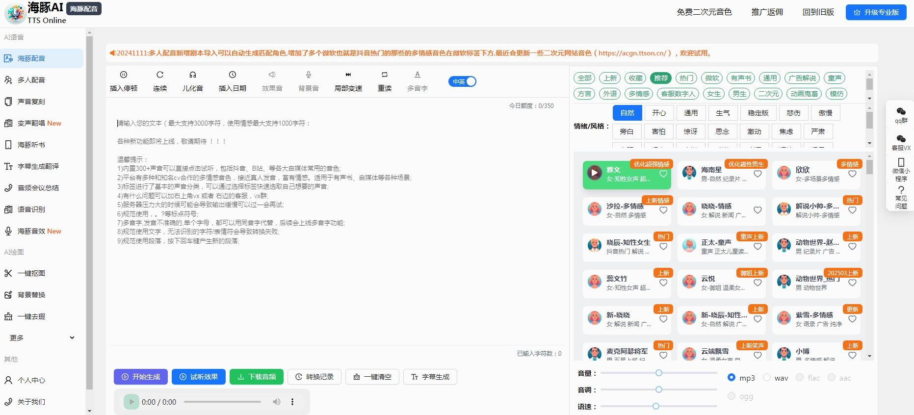
Task: Click the 开始生成 button
Action: [x=141, y=377]
